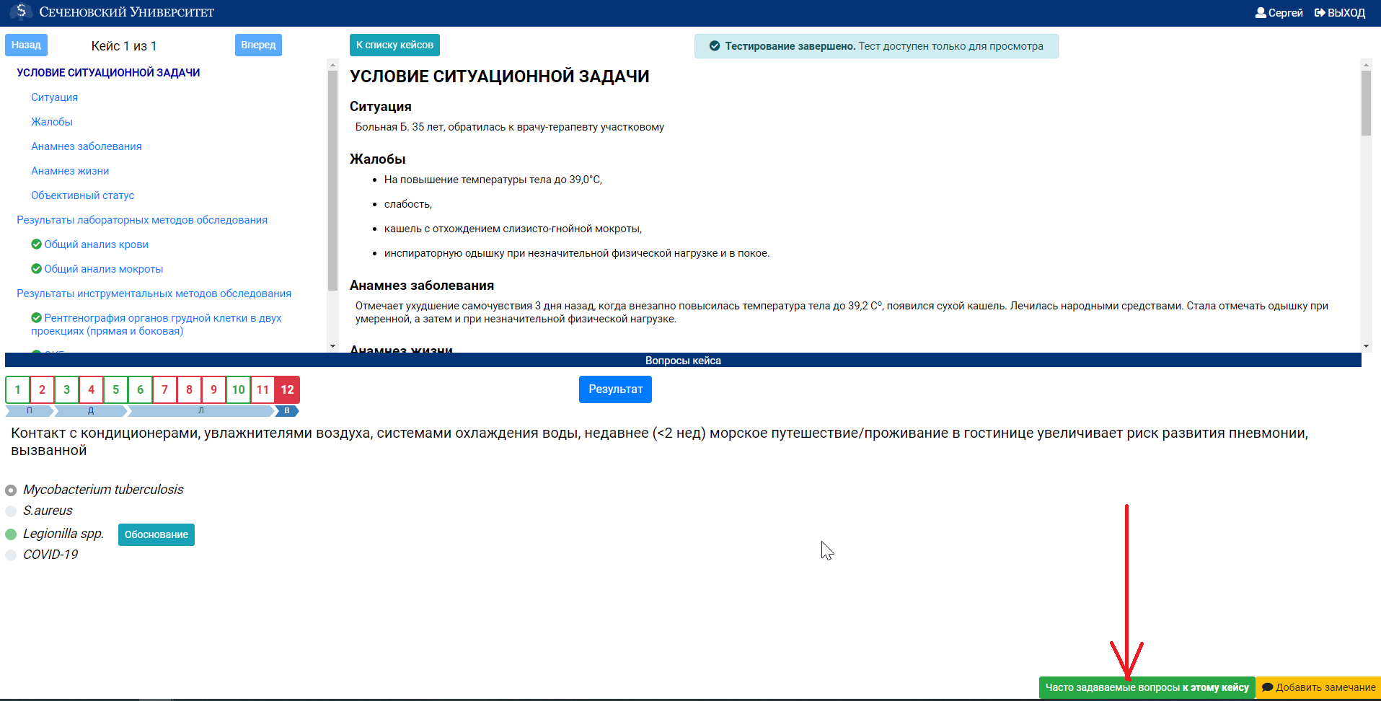Open Часто задаваемые вопросы к этому кейсу
1381x701 pixels.
(1147, 687)
